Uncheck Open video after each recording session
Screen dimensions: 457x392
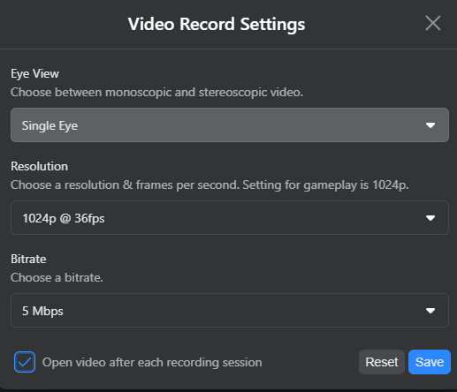click(x=25, y=362)
